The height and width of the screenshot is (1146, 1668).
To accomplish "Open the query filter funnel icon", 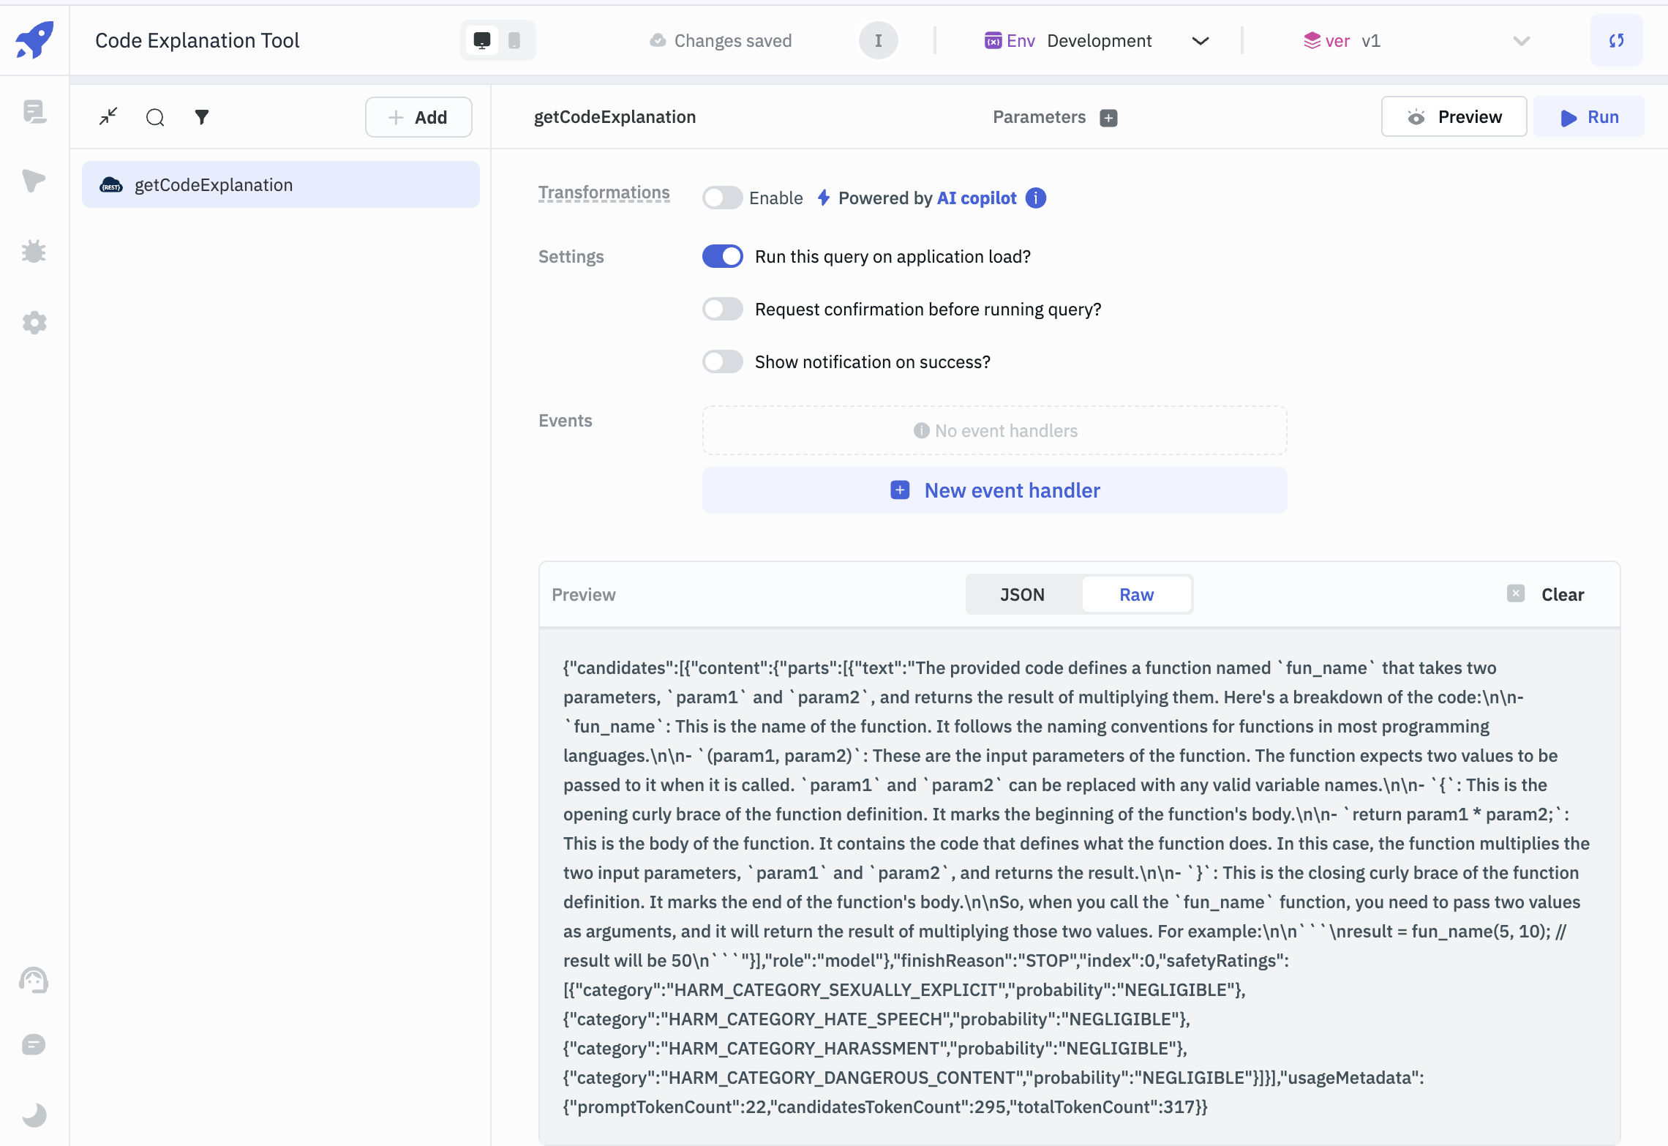I will pos(202,117).
